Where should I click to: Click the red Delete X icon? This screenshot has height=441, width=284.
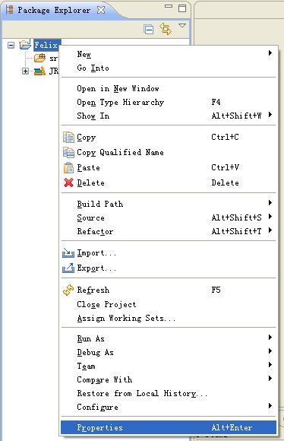tap(68, 182)
